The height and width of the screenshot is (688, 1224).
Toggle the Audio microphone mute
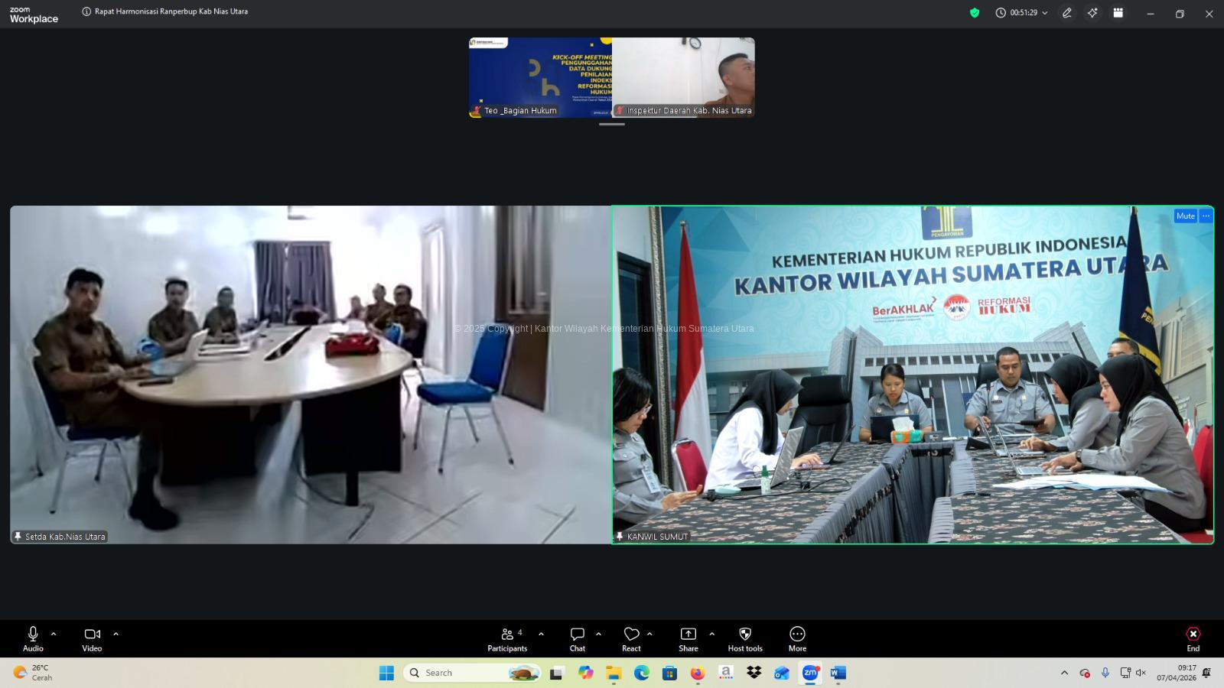click(33, 639)
